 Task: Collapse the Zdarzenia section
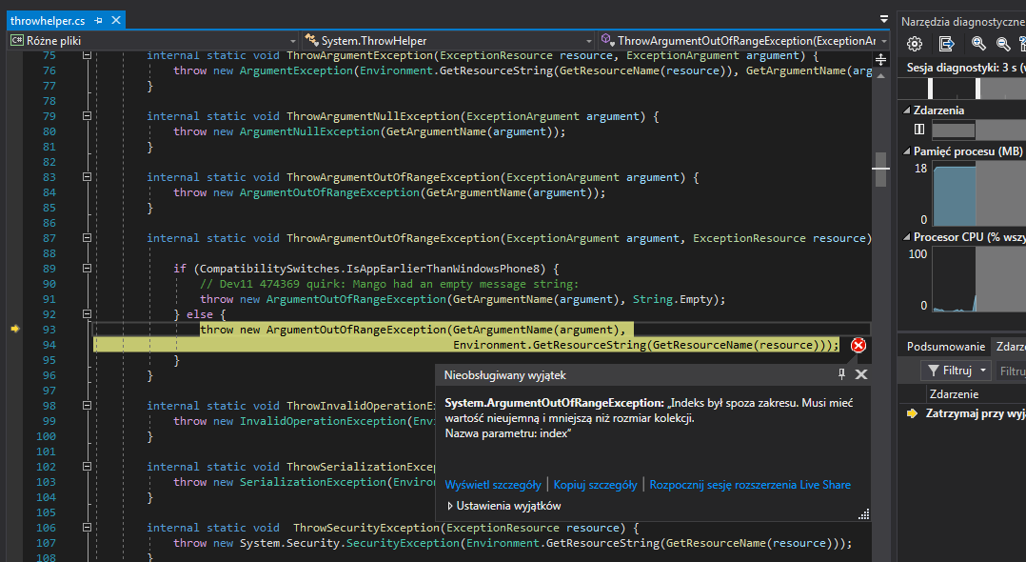(x=906, y=110)
